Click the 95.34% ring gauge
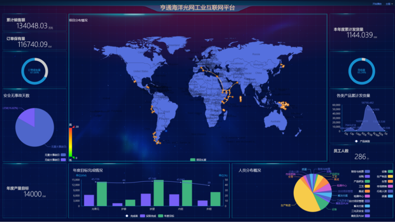The width and height of the screenshot is (395, 222). tap(361, 71)
